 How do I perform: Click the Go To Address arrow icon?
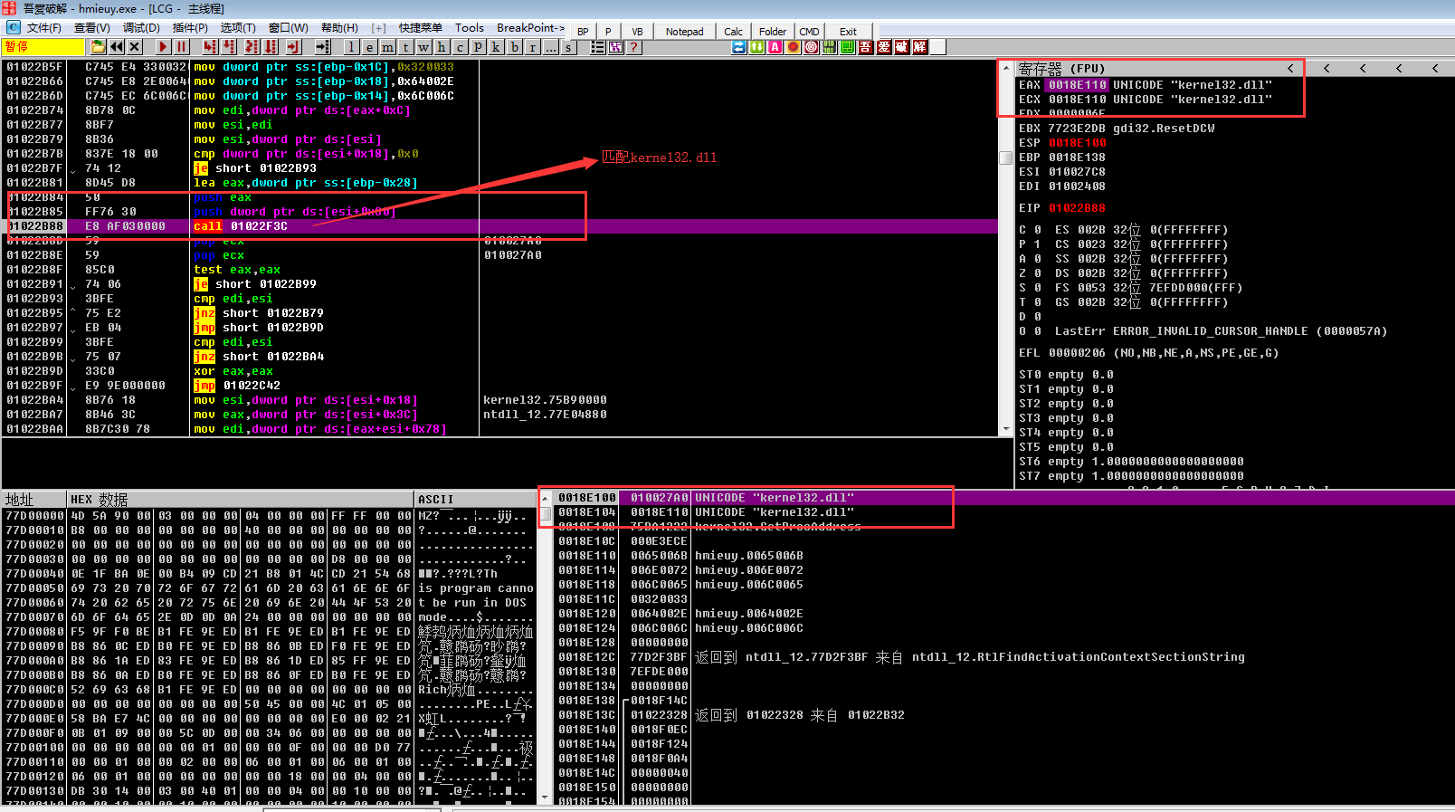coord(322,47)
